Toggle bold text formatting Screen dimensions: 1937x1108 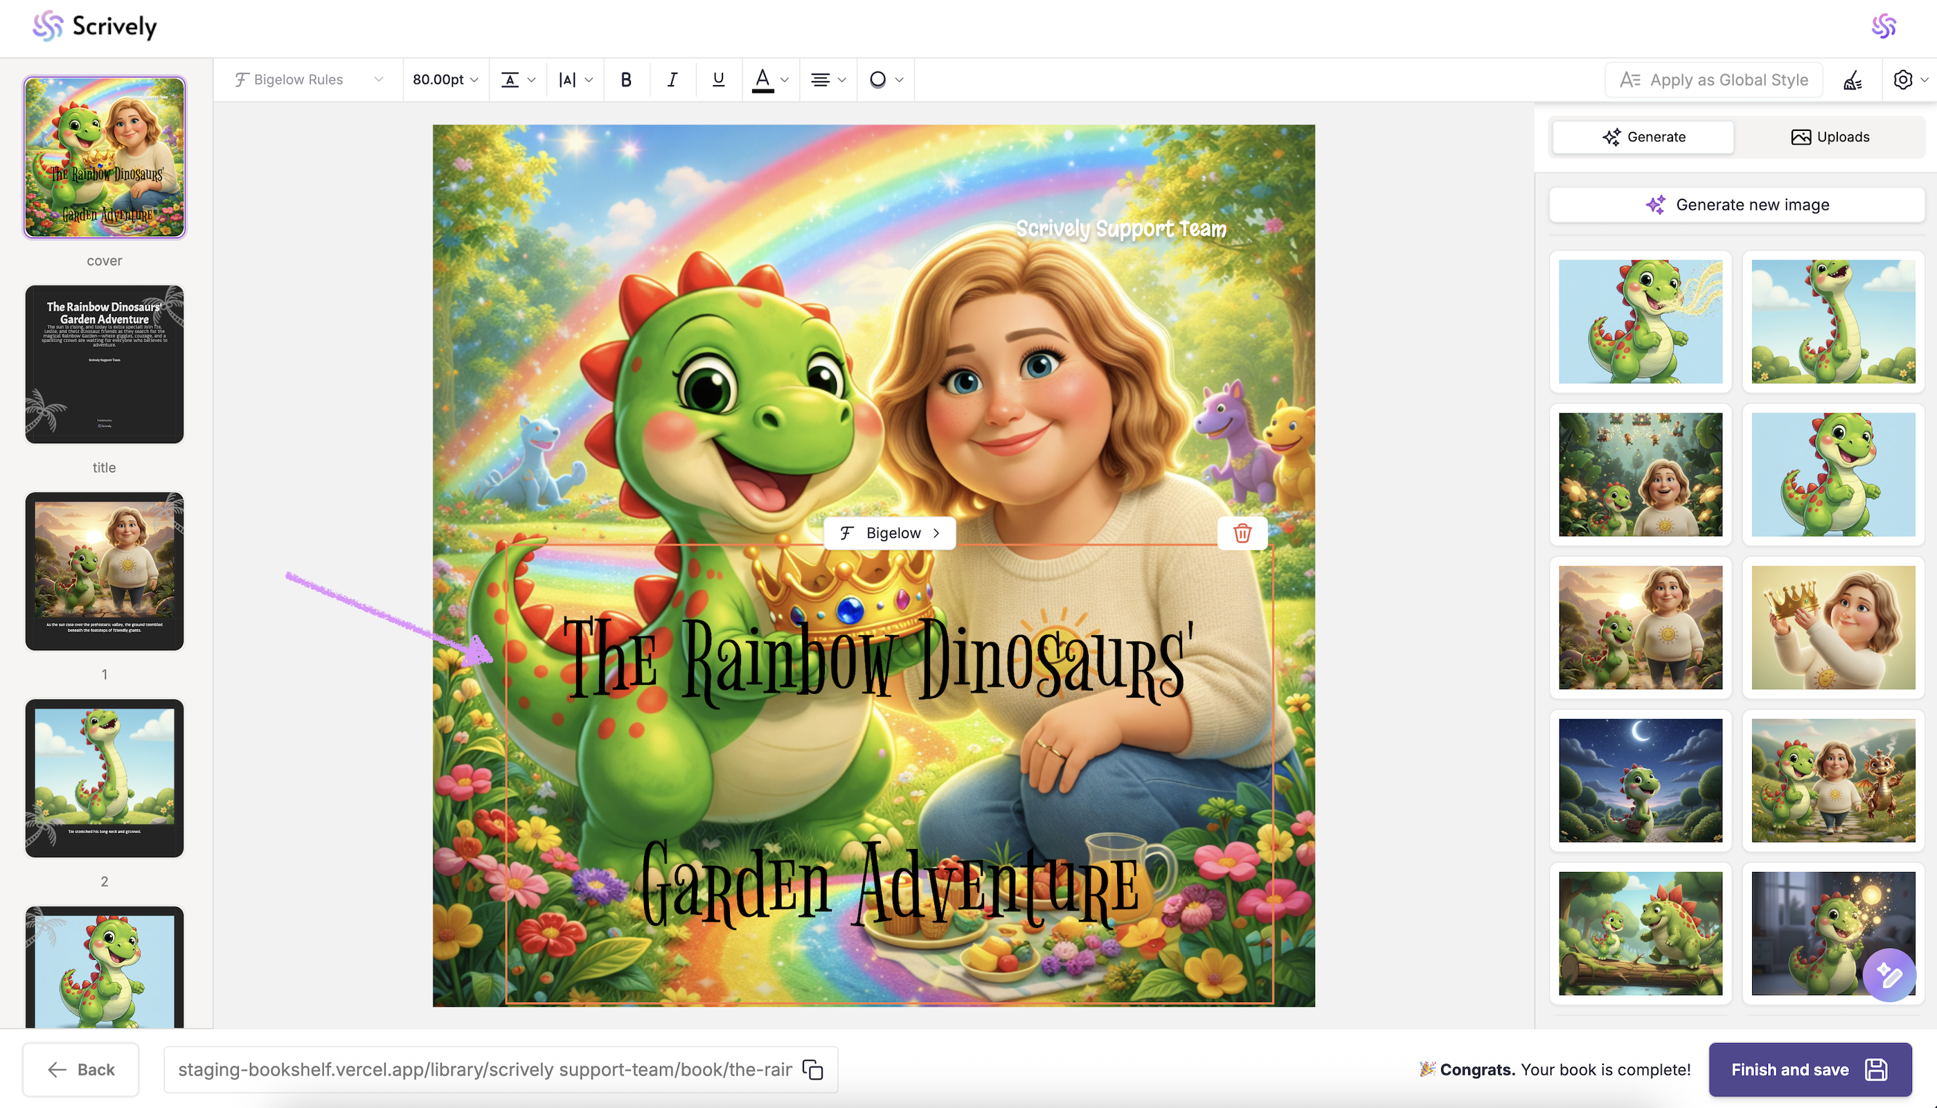pyautogui.click(x=626, y=79)
